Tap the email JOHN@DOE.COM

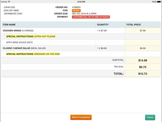click(x=13, y=14)
